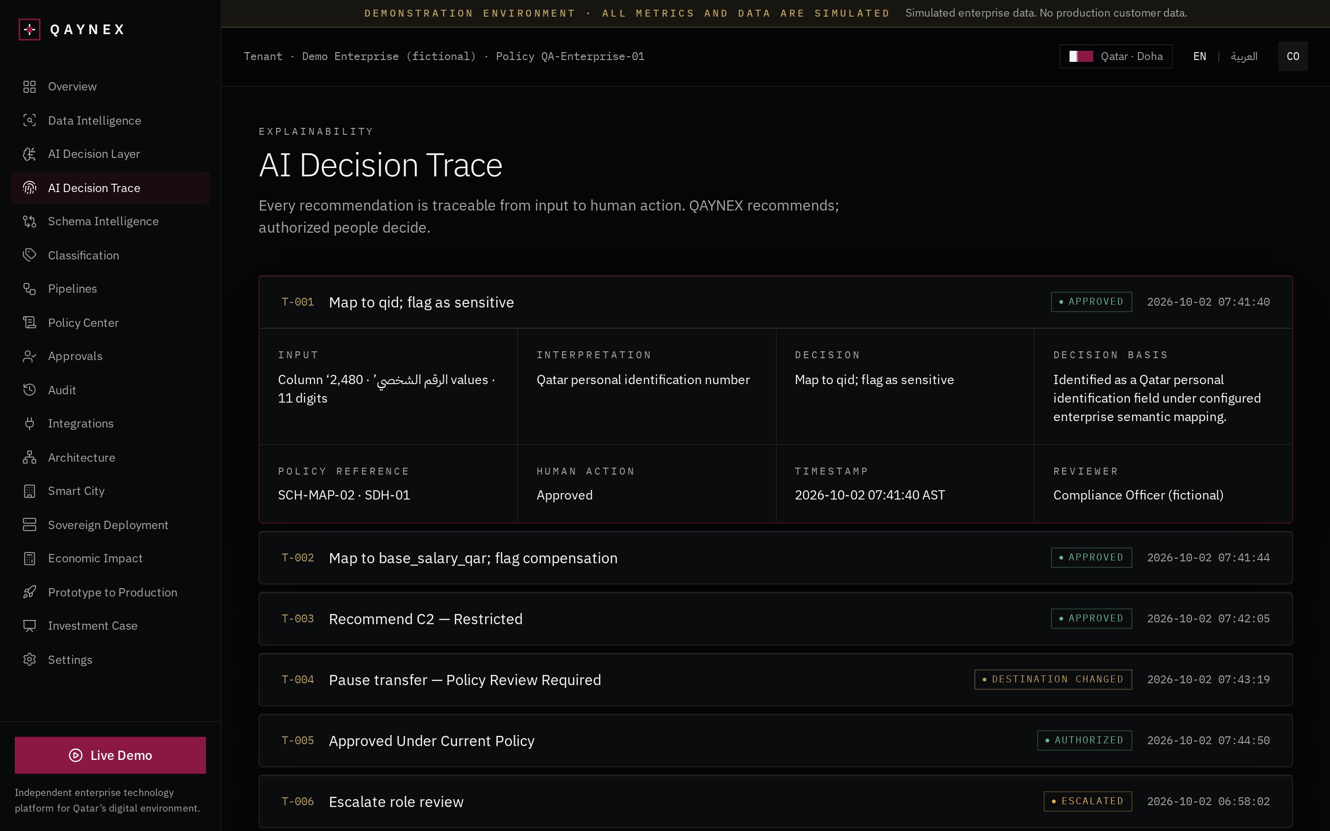The image size is (1330, 831).
Task: Click the ESCALATED status badge
Action: click(1088, 801)
